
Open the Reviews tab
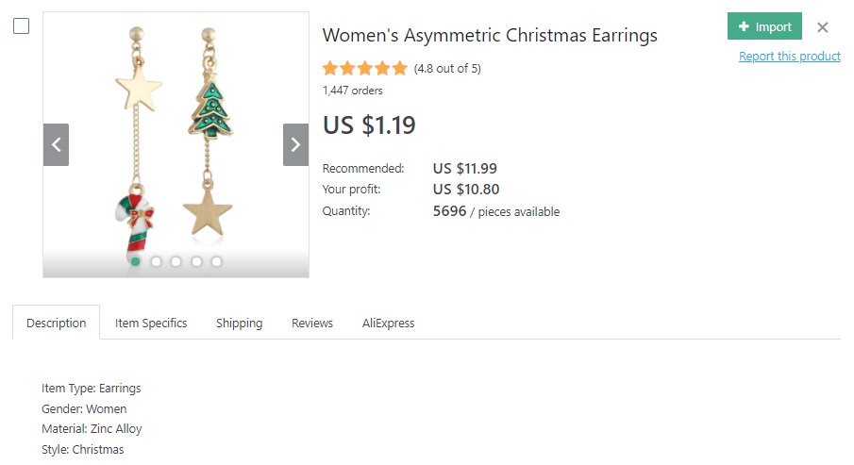(x=312, y=323)
